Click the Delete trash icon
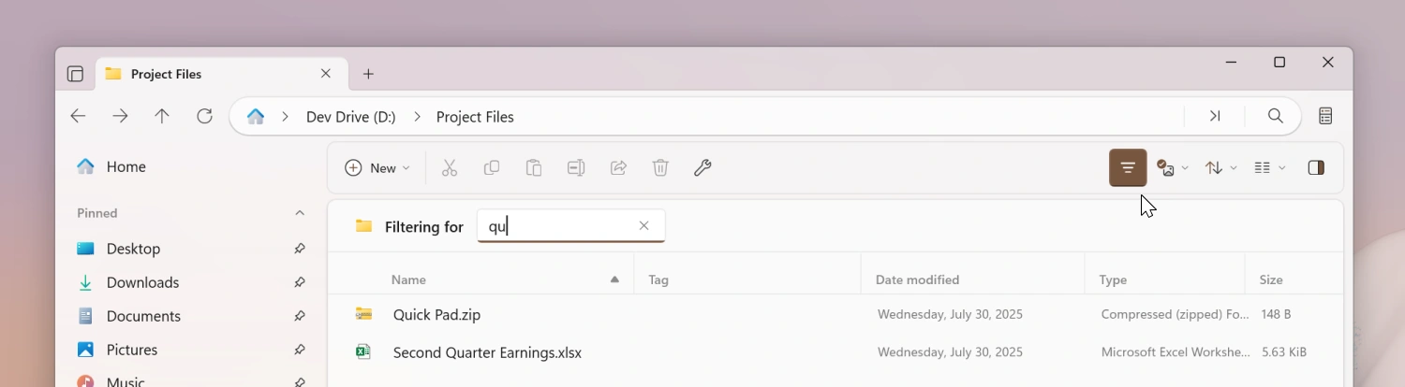The height and width of the screenshot is (387, 1405). coord(660,168)
